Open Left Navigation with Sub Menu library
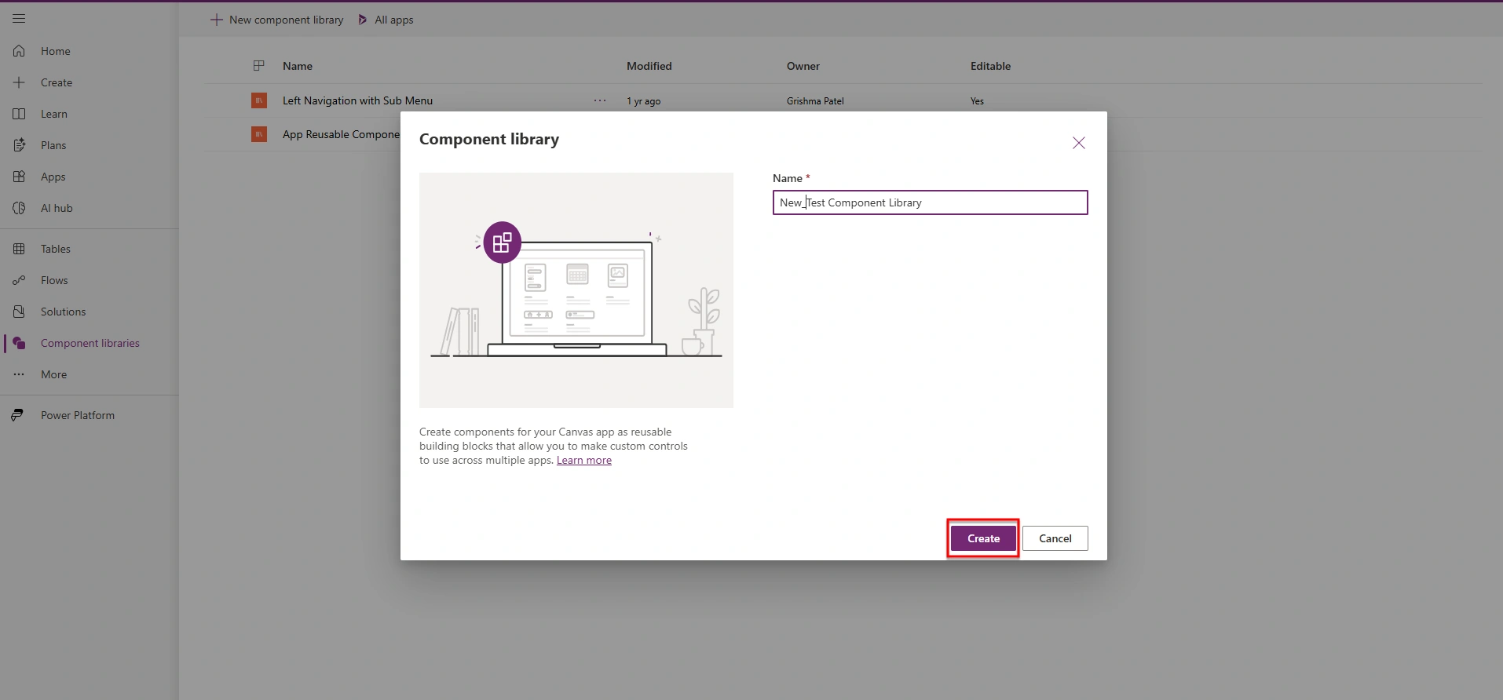 pos(358,100)
